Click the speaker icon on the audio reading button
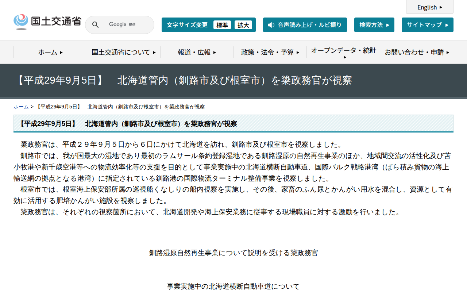This screenshot has width=467, height=292. (270, 25)
